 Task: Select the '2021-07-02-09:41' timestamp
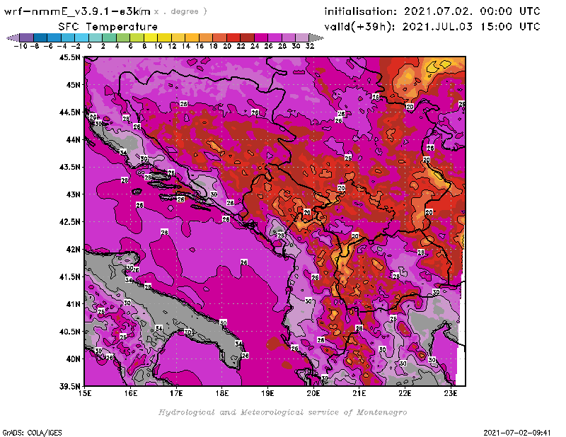[517, 433]
